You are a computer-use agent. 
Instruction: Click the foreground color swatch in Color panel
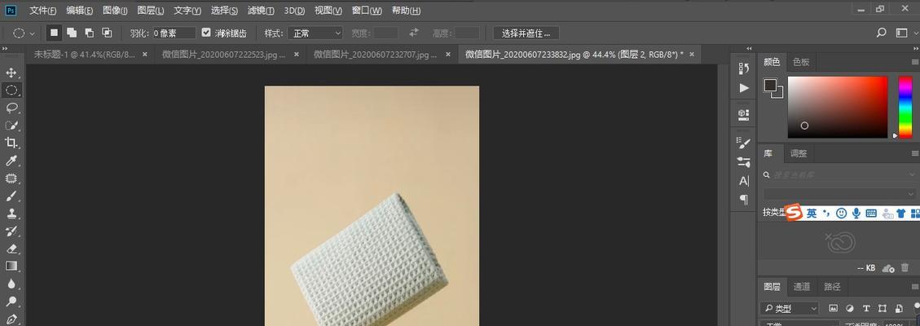click(770, 86)
